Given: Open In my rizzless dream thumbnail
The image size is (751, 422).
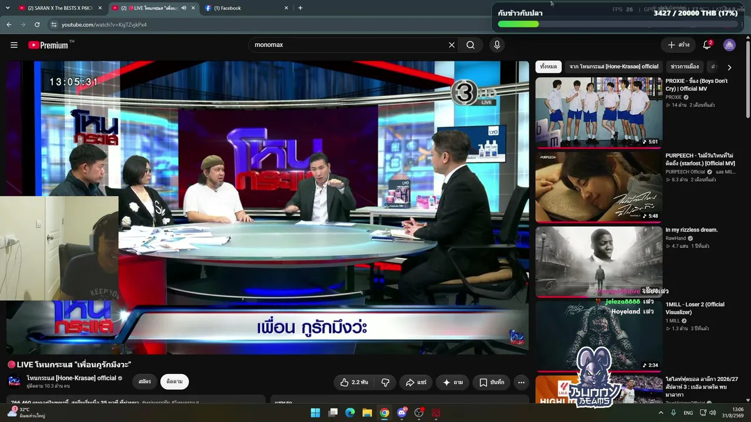Looking at the screenshot, I should pos(599,261).
